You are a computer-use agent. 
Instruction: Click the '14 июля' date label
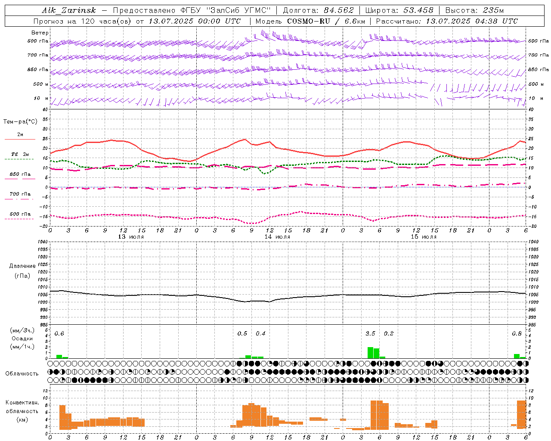(x=277, y=237)
